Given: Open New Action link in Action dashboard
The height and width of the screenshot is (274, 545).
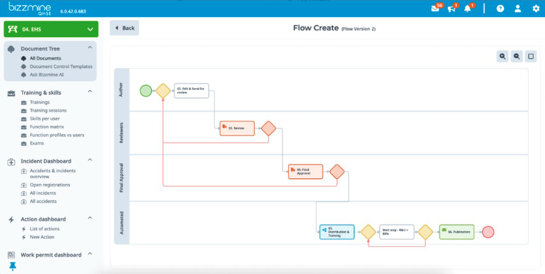Looking at the screenshot, I should (43, 237).
